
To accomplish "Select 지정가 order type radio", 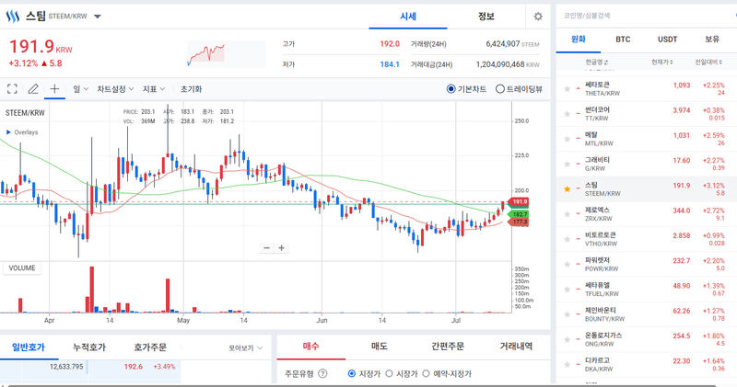I will [352, 374].
